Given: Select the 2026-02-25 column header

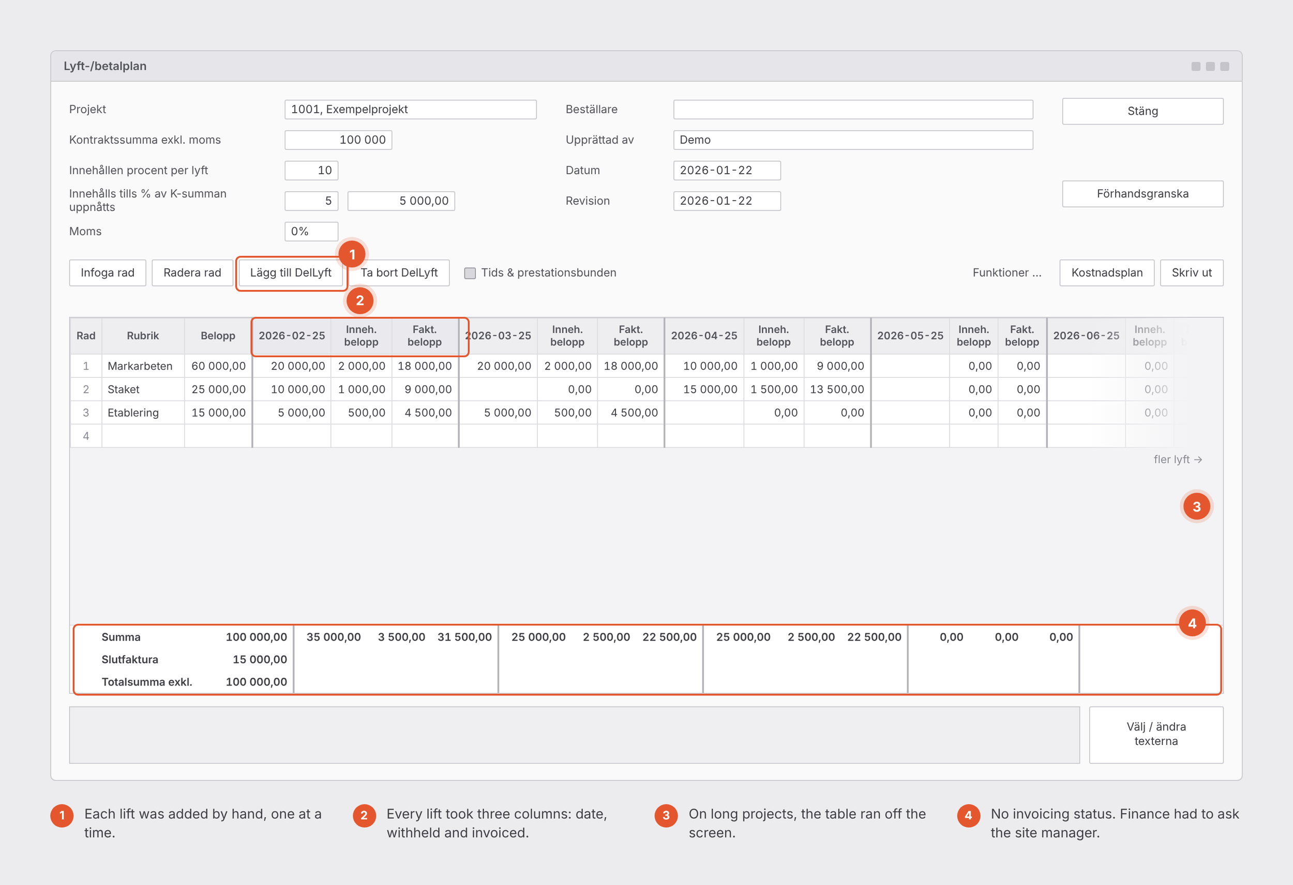Looking at the screenshot, I should click(292, 336).
